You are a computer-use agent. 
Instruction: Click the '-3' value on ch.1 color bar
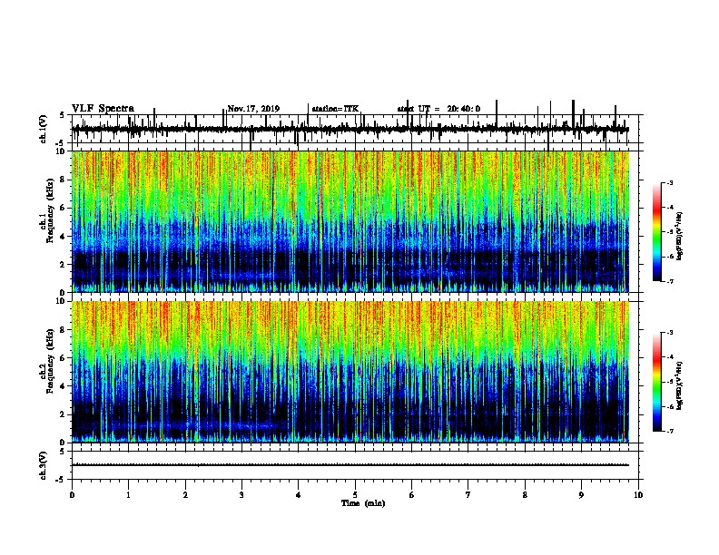[x=669, y=183]
